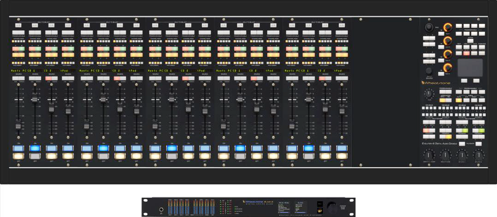The image size is (497, 217).
Task: Click the fader handle of leftmost CD 1 channel
Action: coord(35,99)
